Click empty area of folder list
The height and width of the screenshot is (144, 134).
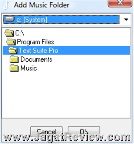pyautogui.click(x=66, y=94)
